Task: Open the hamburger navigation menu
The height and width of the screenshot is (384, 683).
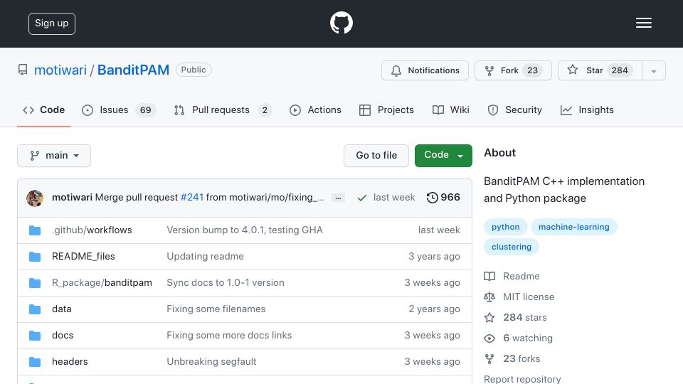Action: 643,23
